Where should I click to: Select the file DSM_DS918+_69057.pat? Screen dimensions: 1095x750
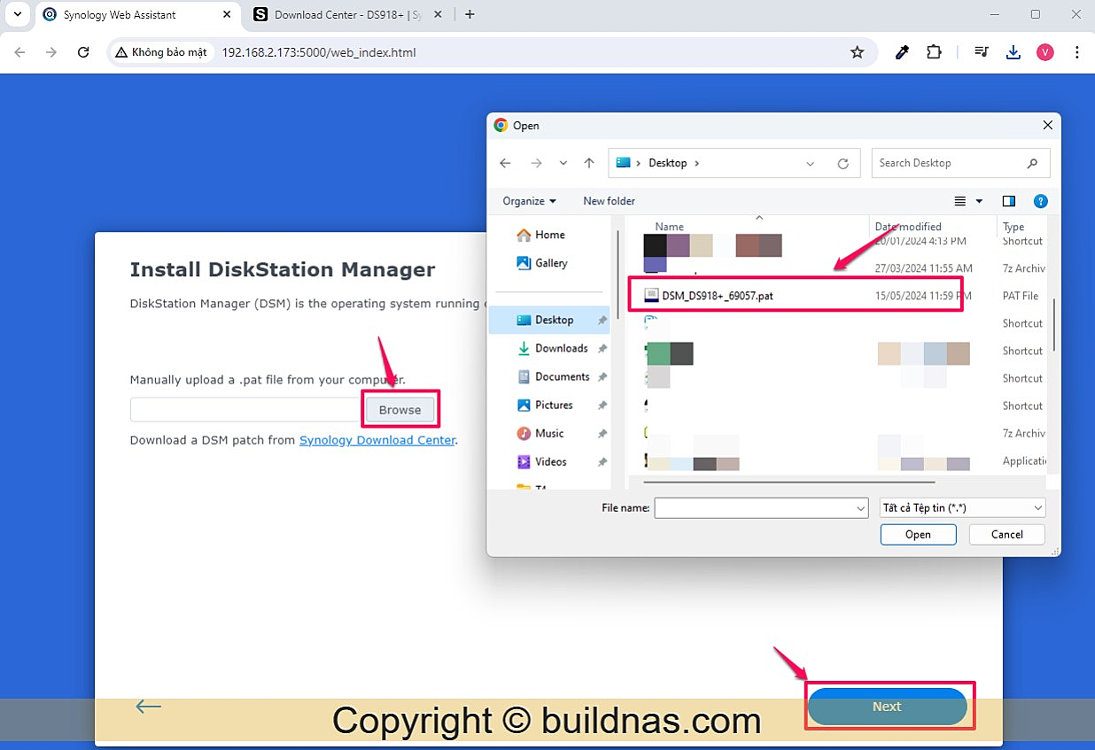click(717, 296)
